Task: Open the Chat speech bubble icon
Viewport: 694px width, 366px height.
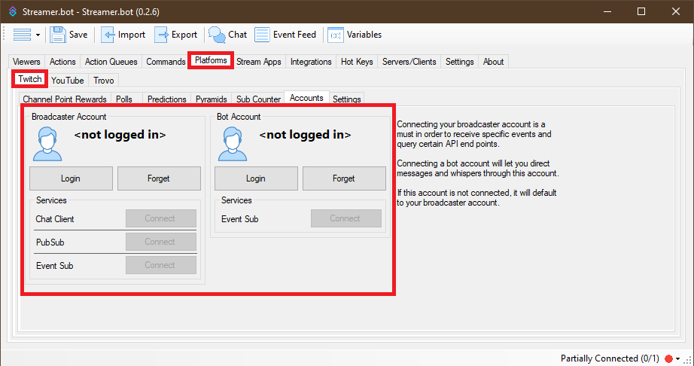Action: point(217,35)
